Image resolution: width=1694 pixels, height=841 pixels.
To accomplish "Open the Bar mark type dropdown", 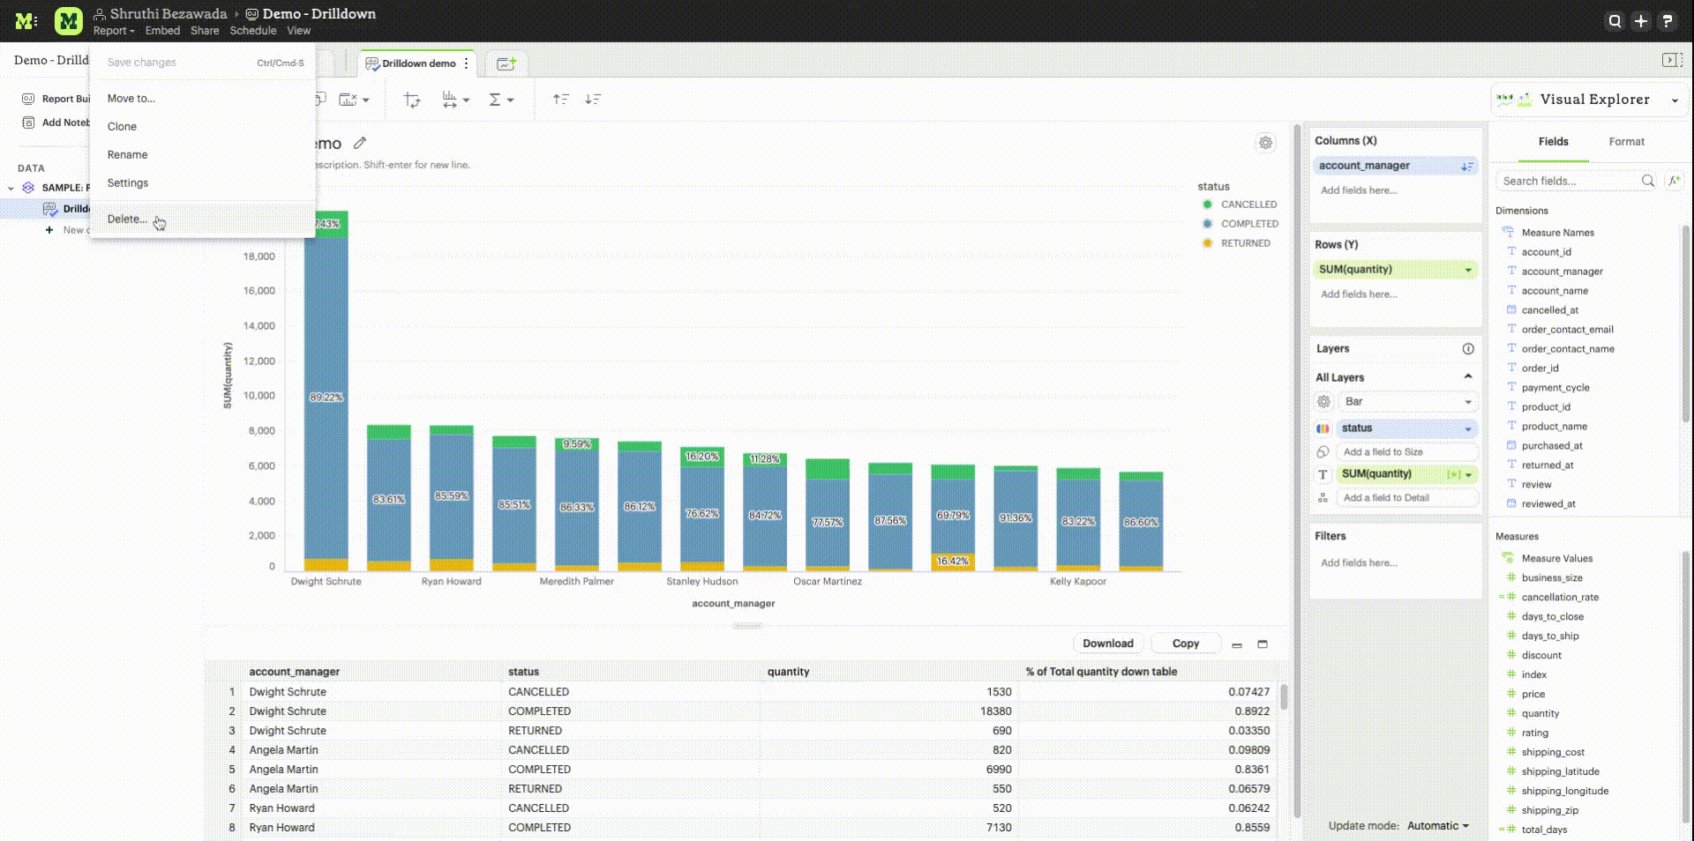I will click(x=1406, y=402).
